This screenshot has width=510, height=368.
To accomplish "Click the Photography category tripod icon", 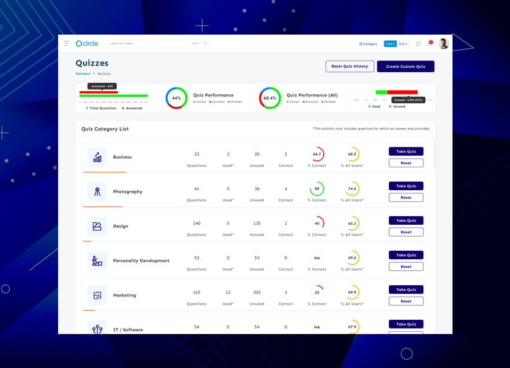I will pyautogui.click(x=97, y=192).
